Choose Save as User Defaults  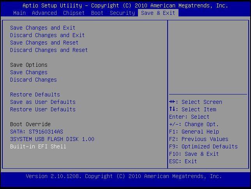[42, 102]
